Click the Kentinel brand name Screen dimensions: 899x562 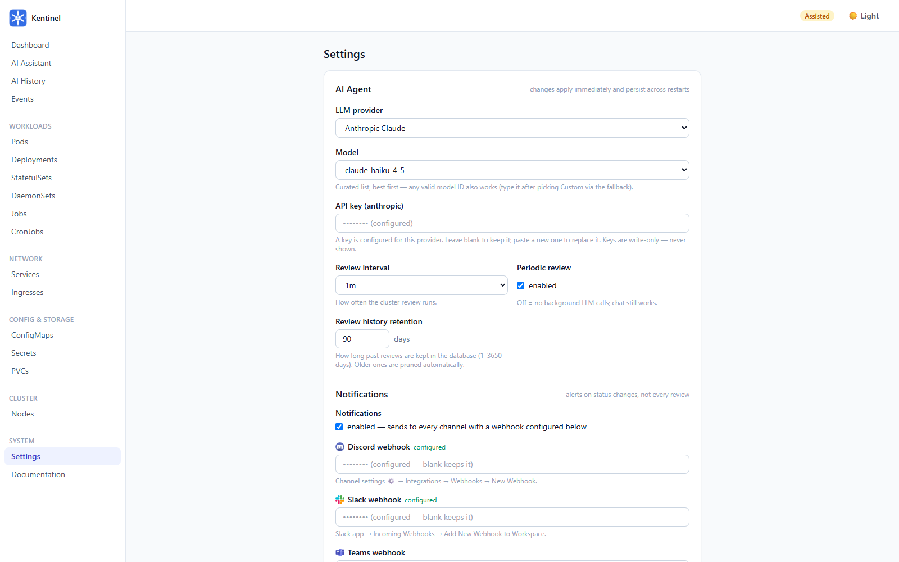(46, 18)
